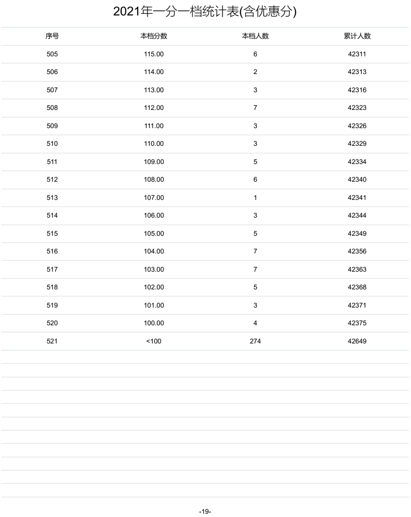Click the score cell 114.00

[154, 72]
